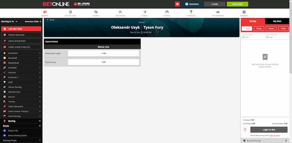Screen dimensions: 292x143
Task: Open VIP Rewards crown icon
Action: 218,12
